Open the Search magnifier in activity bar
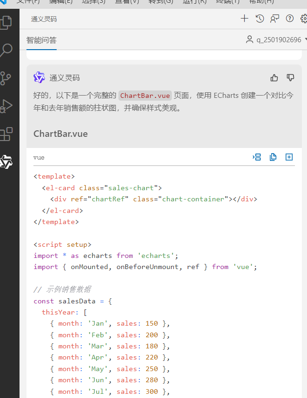307x398 pixels. 6,50
